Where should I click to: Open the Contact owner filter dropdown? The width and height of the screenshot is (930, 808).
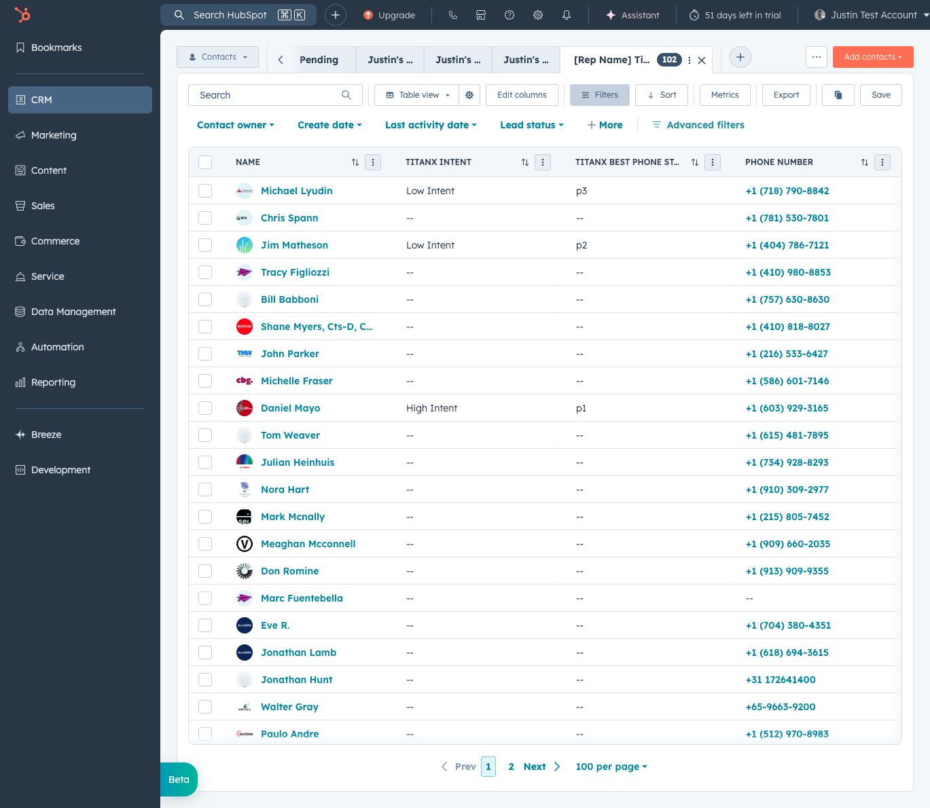(236, 125)
